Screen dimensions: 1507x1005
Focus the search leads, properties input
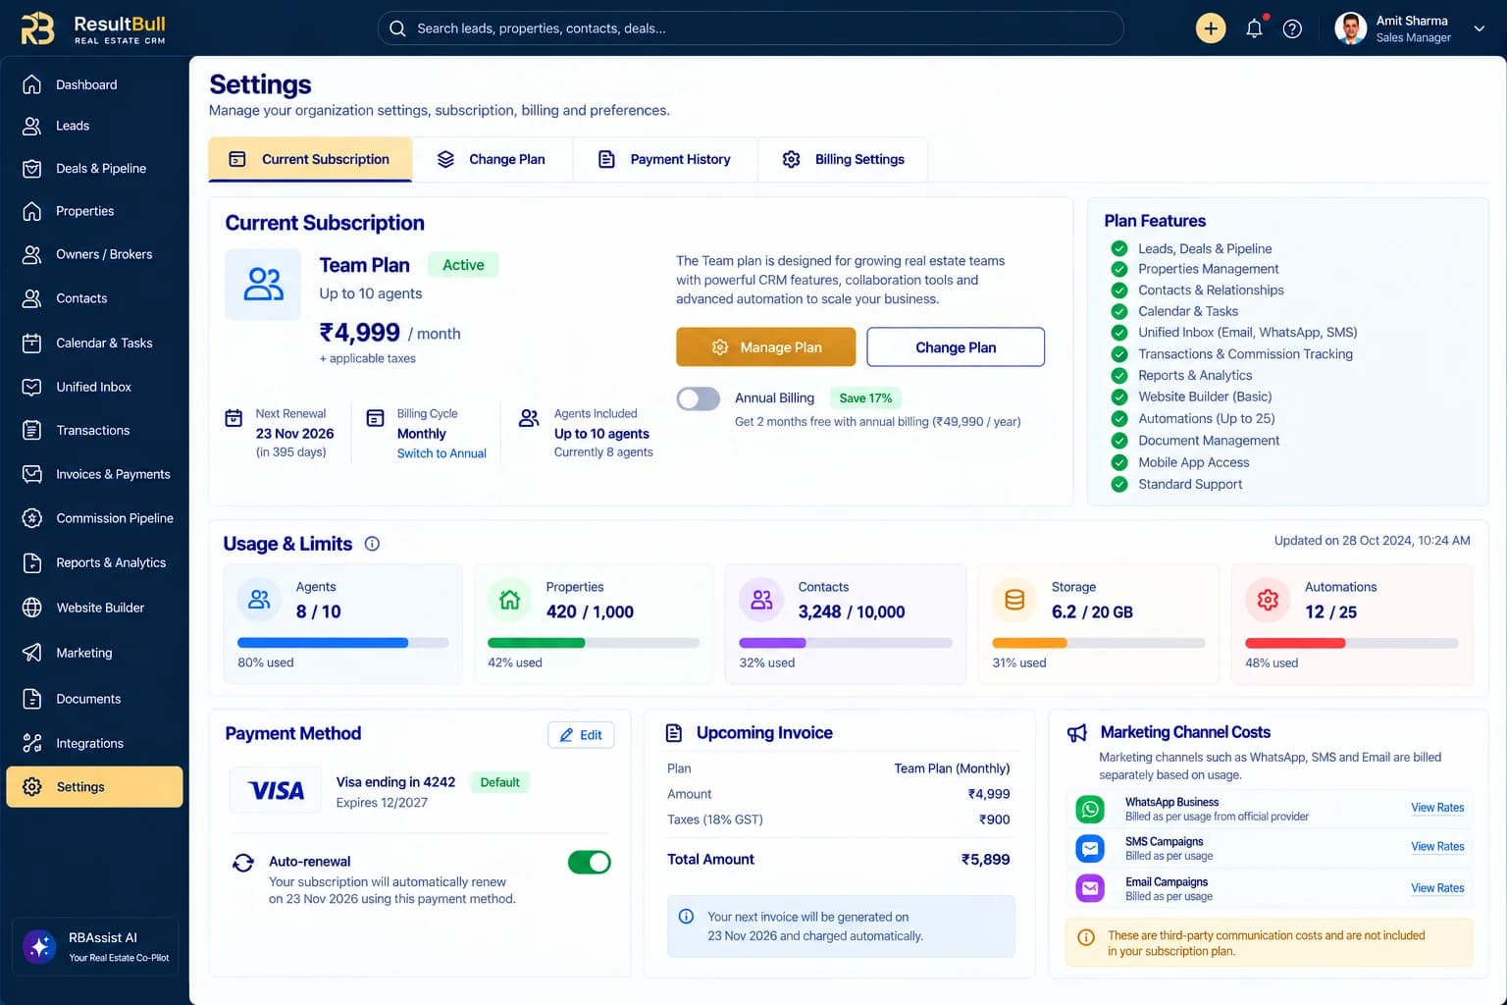coord(751,28)
